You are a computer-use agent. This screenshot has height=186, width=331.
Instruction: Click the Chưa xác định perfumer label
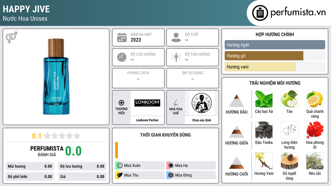click(202, 120)
